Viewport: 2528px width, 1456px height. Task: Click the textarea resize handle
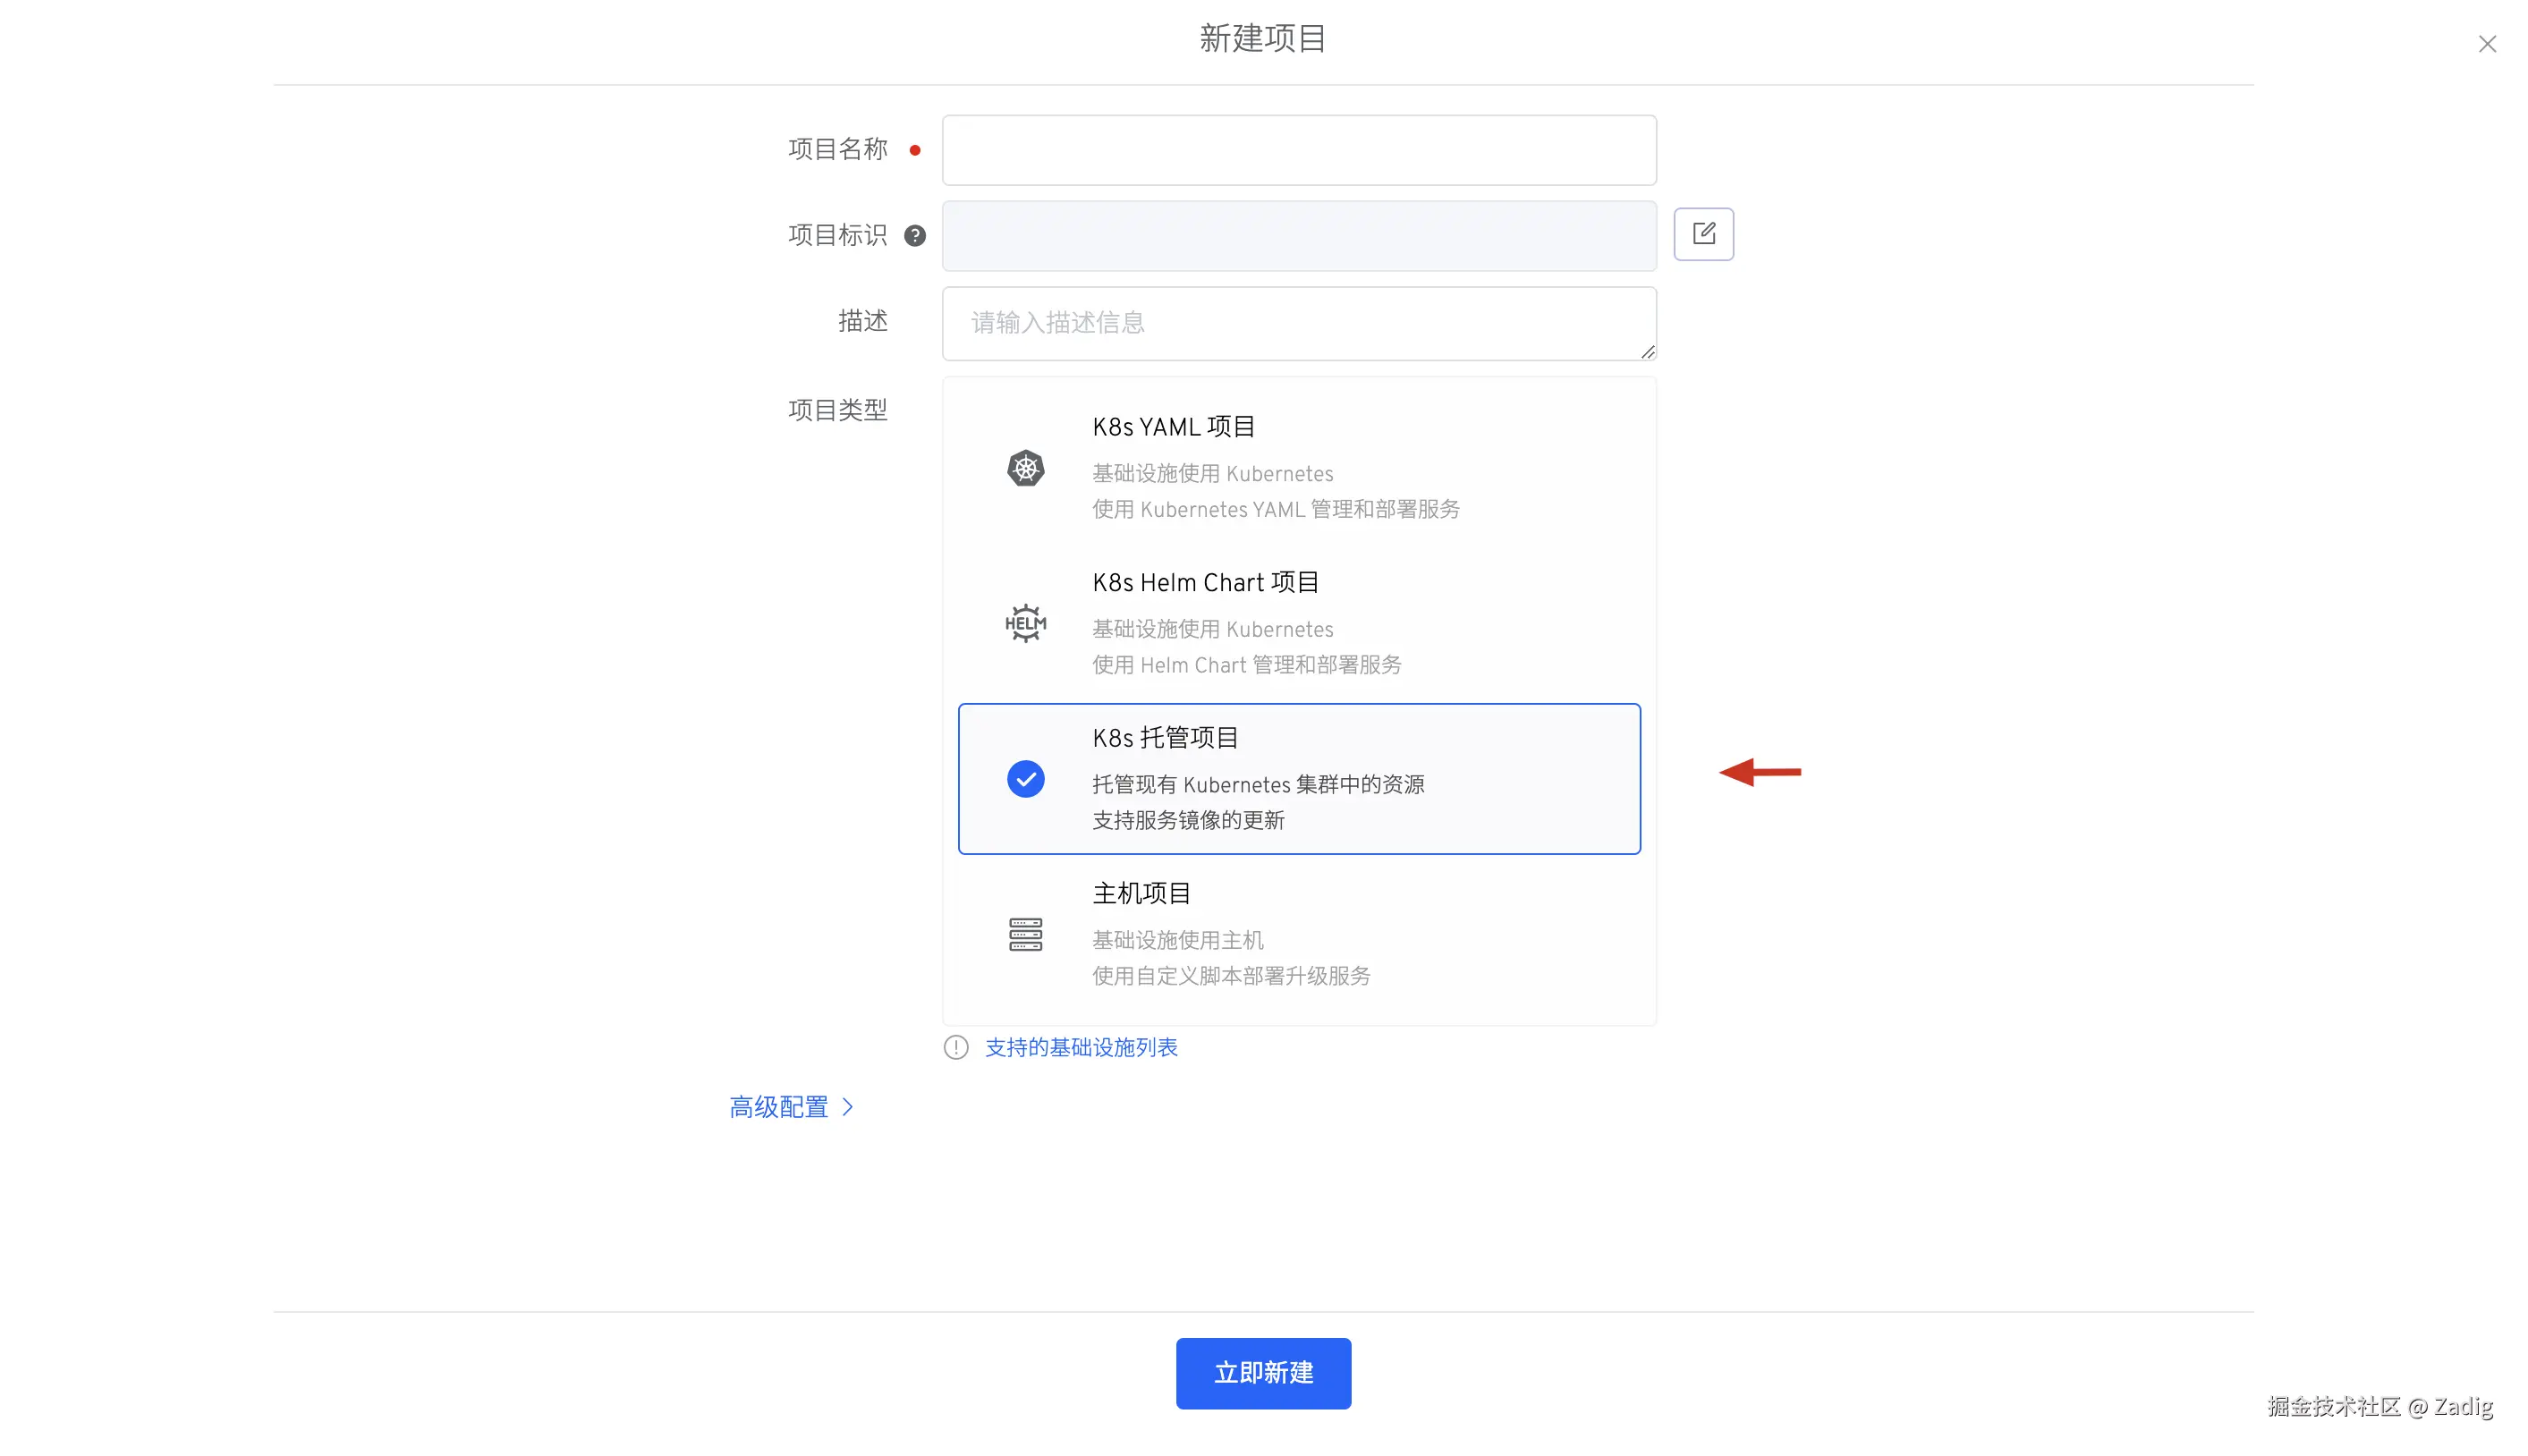tap(1647, 351)
